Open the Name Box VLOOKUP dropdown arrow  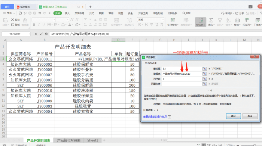coord(30,34)
